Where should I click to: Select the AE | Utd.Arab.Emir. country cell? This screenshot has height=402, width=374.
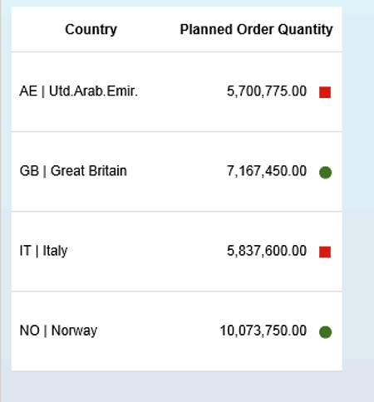[79, 91]
